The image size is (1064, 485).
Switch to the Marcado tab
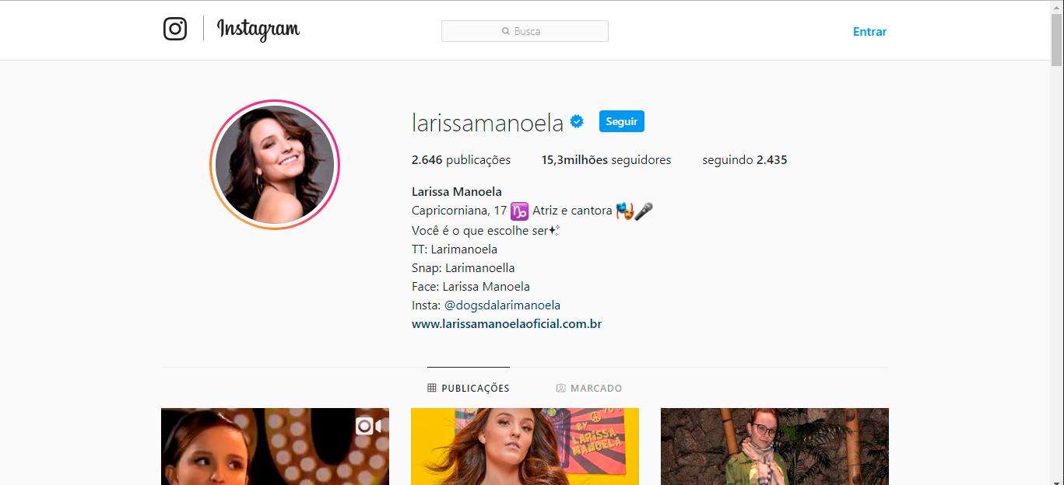click(x=589, y=388)
